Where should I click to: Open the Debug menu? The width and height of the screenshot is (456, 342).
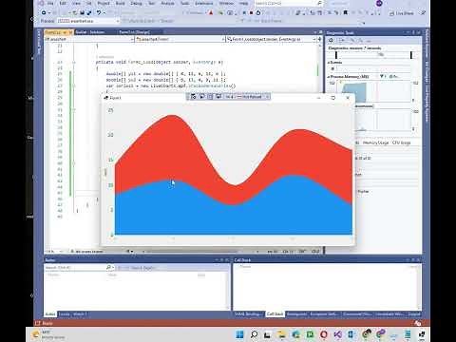tap(136, 4)
